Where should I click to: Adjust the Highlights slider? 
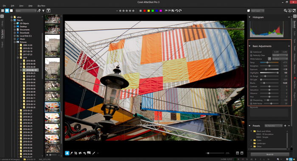tap(269, 73)
